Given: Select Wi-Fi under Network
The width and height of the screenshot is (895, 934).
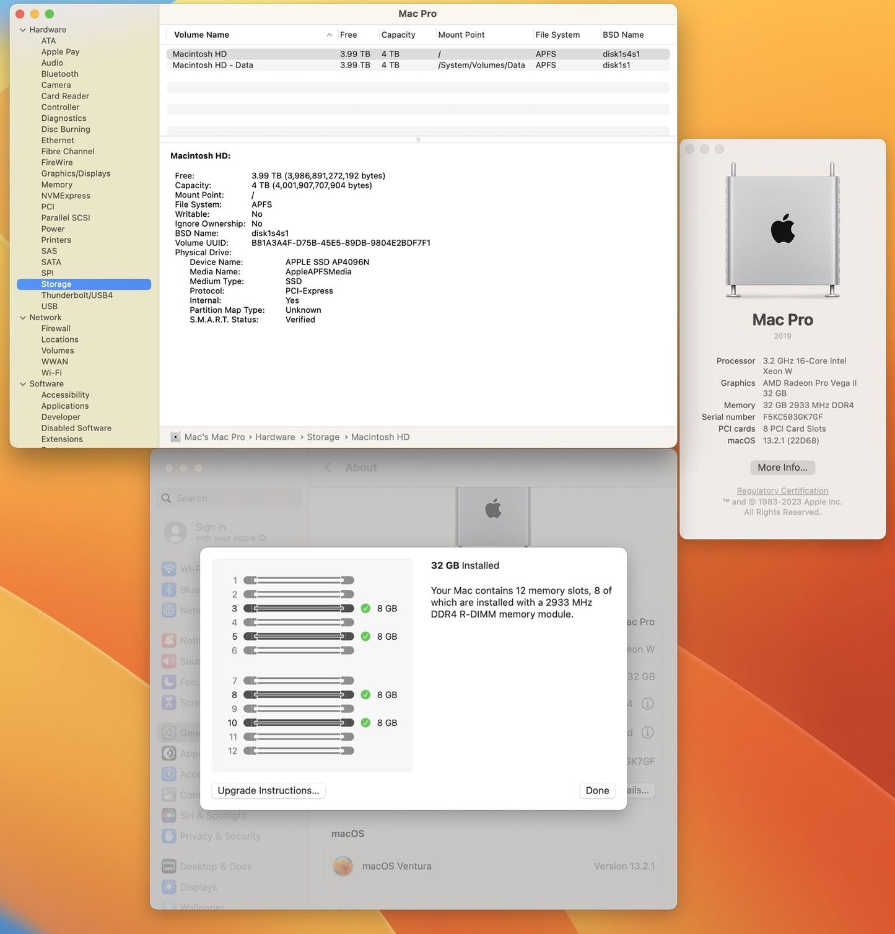Looking at the screenshot, I should point(51,373).
